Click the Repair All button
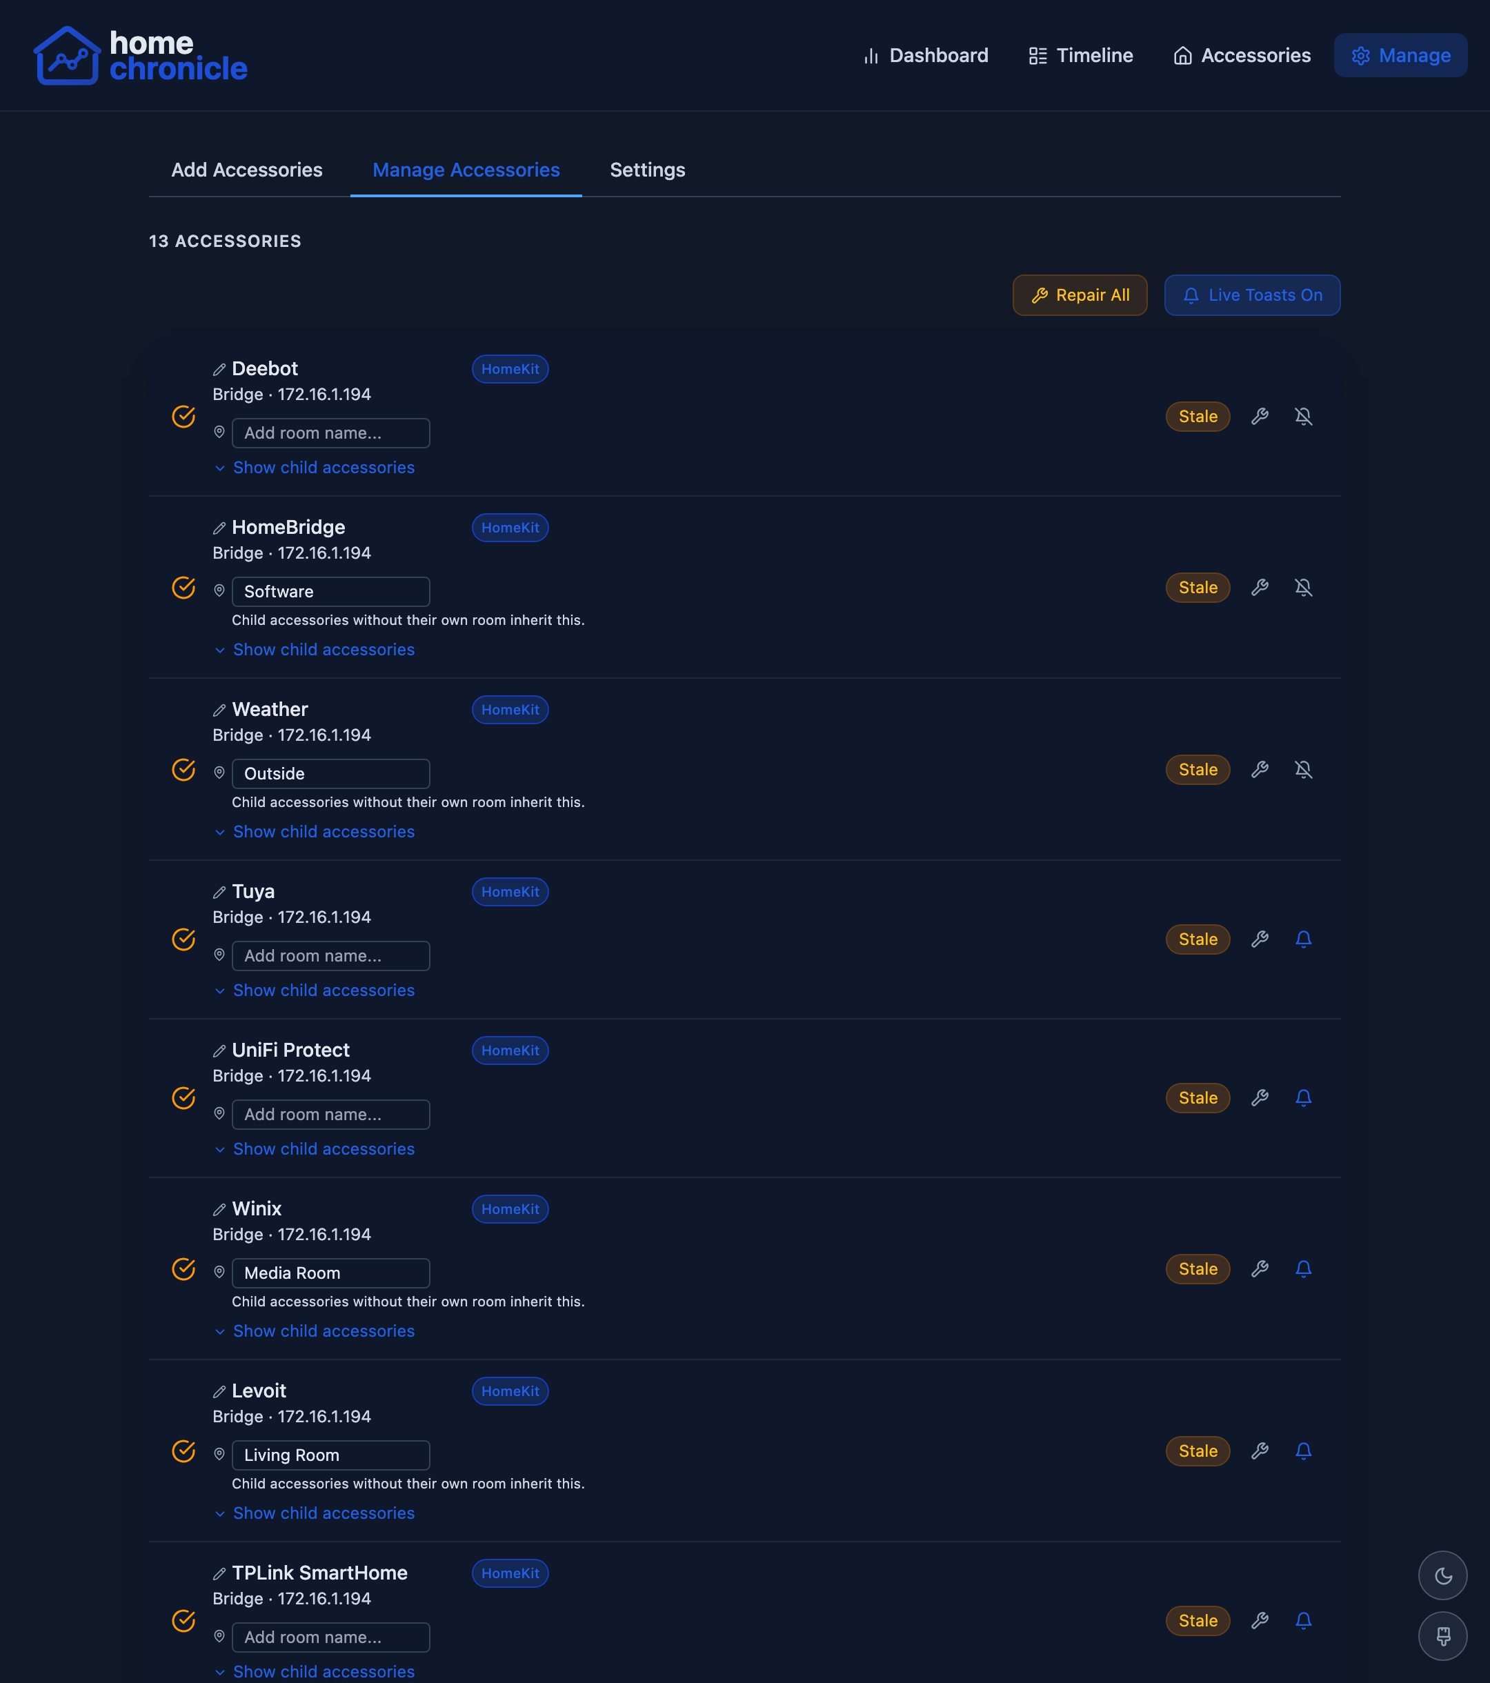 coord(1080,295)
